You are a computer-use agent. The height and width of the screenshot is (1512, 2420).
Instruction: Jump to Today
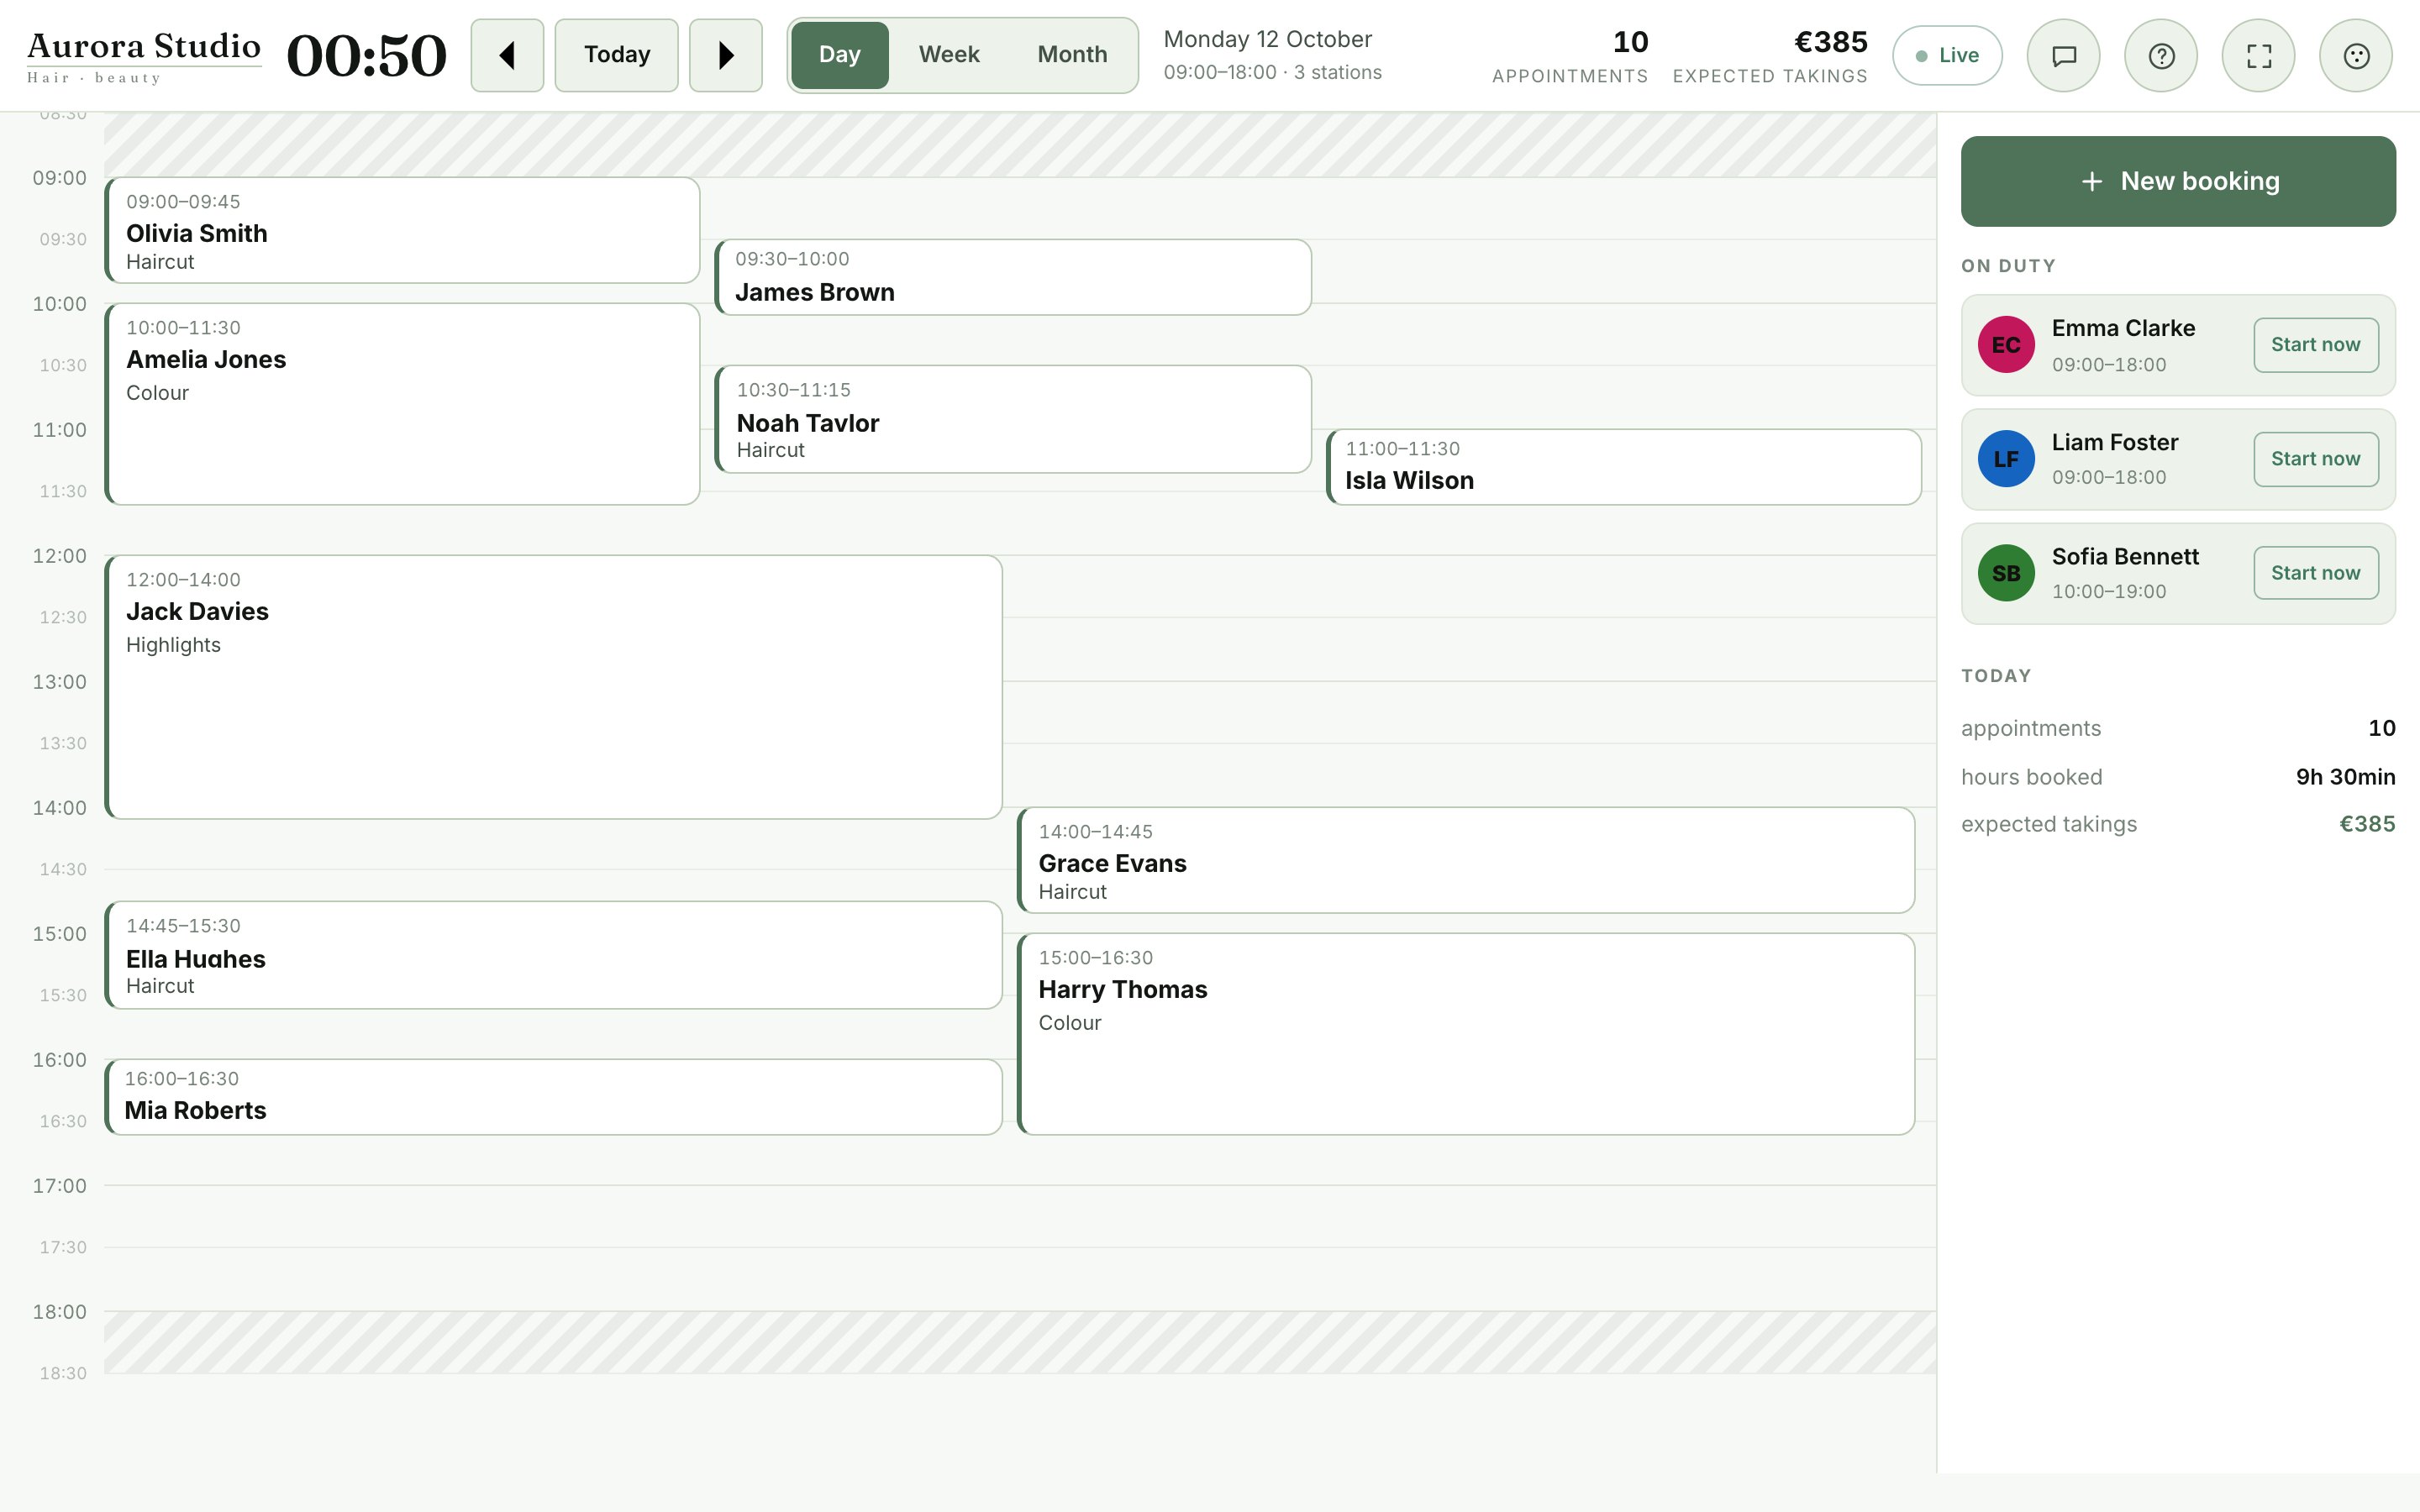coord(617,55)
